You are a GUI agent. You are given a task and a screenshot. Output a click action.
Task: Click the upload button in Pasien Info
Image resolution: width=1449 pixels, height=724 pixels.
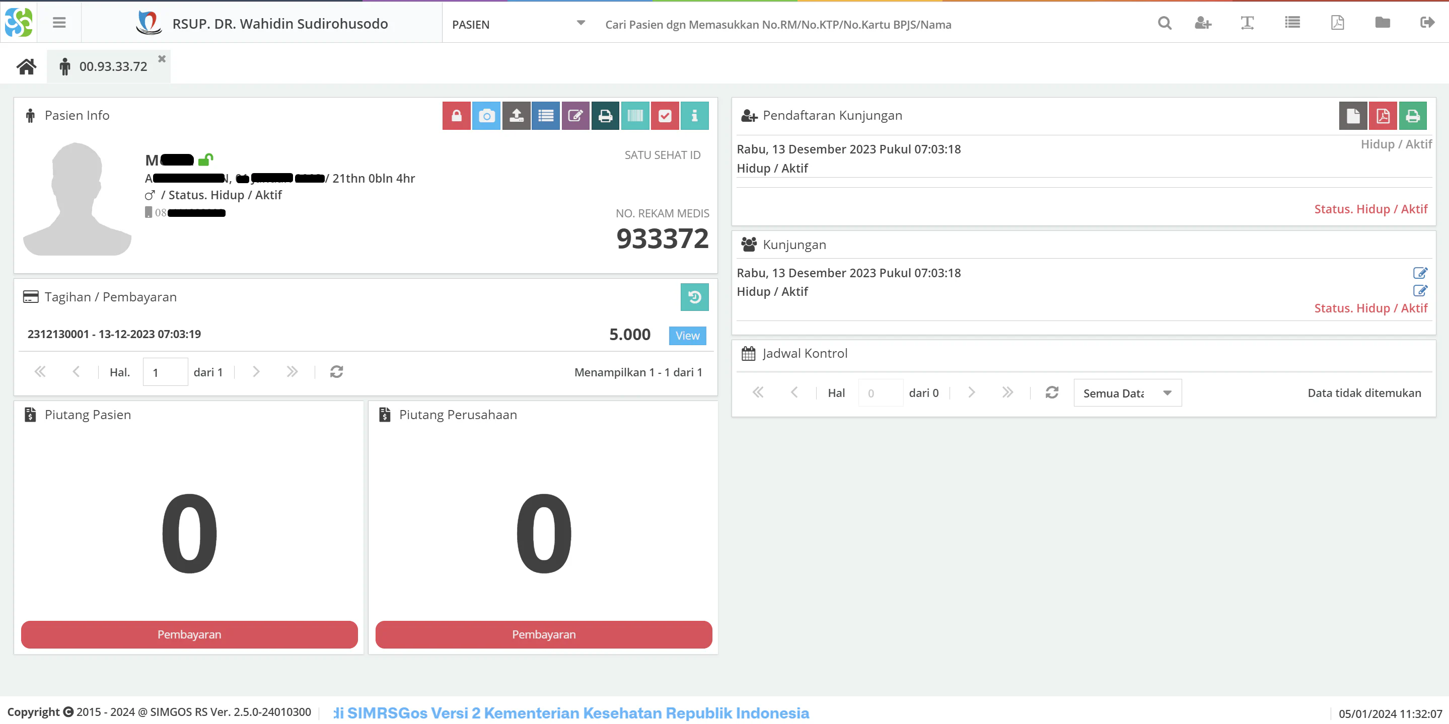[516, 116]
